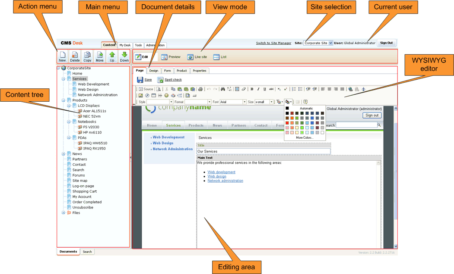Open the Properties tab
The image size is (454, 274).
point(200,71)
